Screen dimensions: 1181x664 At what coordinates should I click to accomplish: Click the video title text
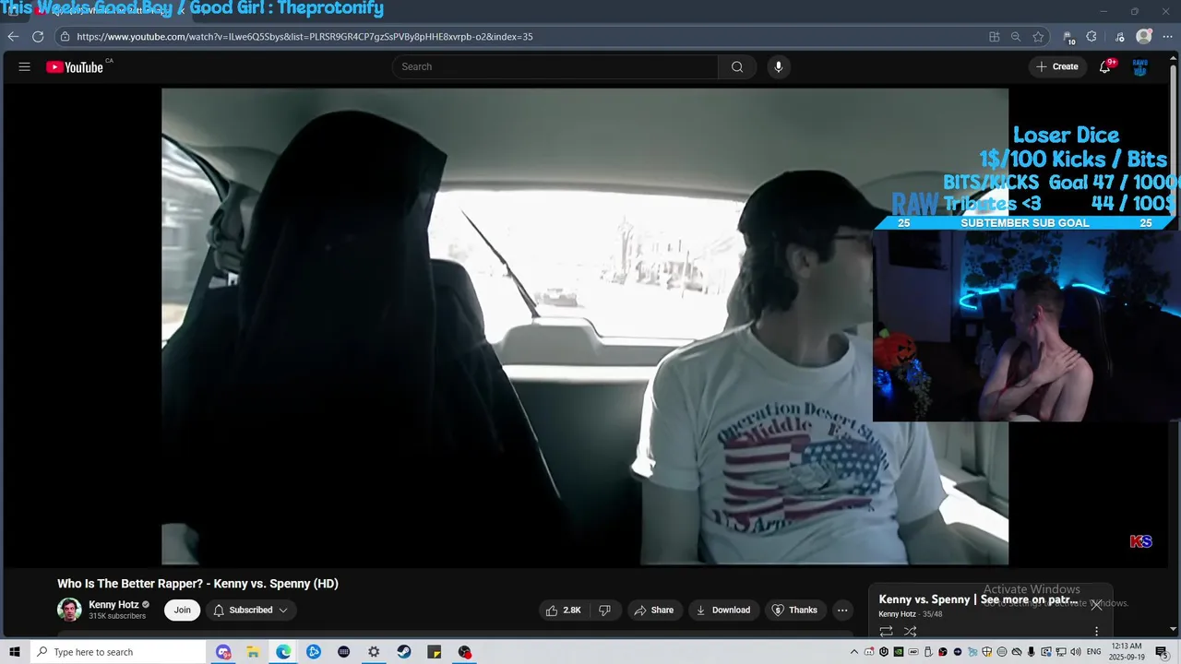[197, 584]
